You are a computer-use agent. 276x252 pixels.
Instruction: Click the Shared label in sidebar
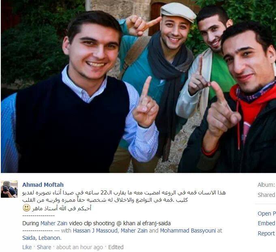(x=267, y=195)
